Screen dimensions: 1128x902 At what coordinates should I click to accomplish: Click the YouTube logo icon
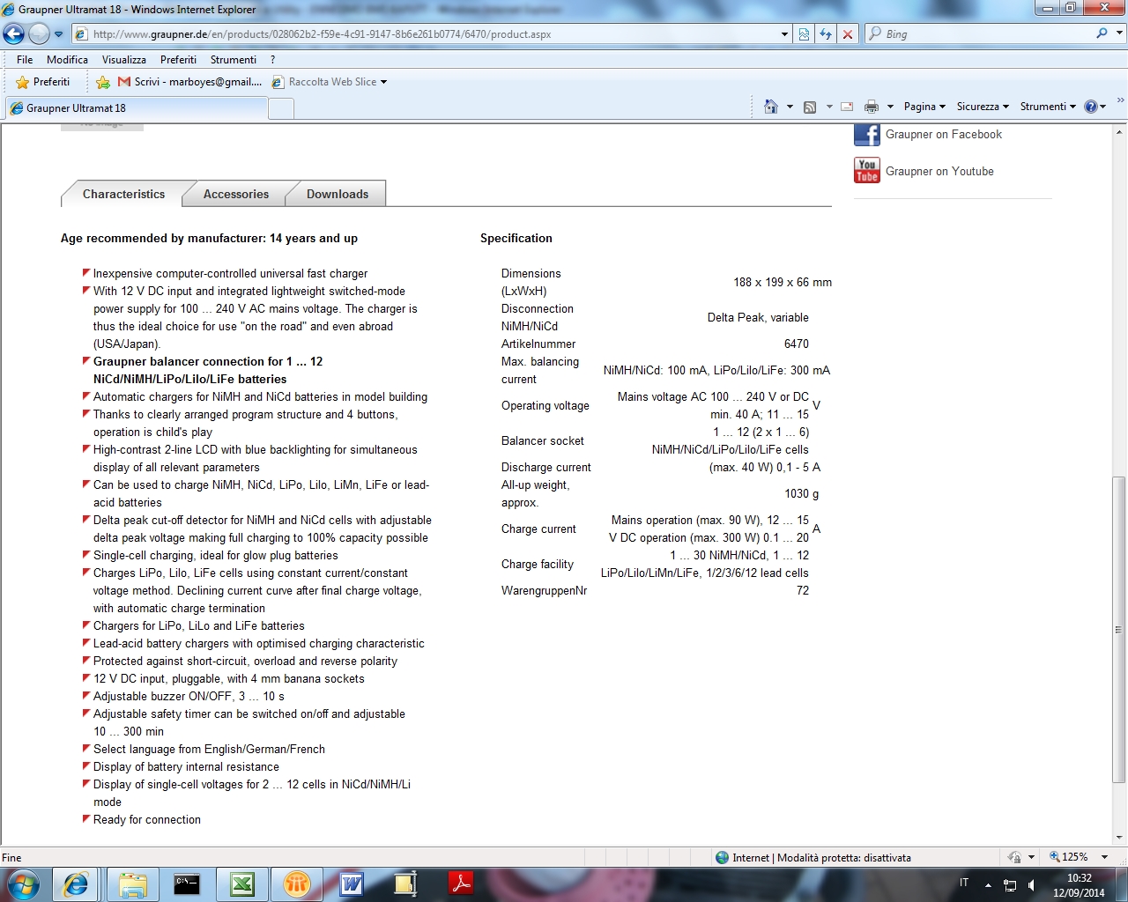[x=867, y=170]
